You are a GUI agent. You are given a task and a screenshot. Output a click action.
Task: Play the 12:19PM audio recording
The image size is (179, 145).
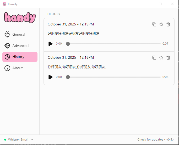coord(51,44)
